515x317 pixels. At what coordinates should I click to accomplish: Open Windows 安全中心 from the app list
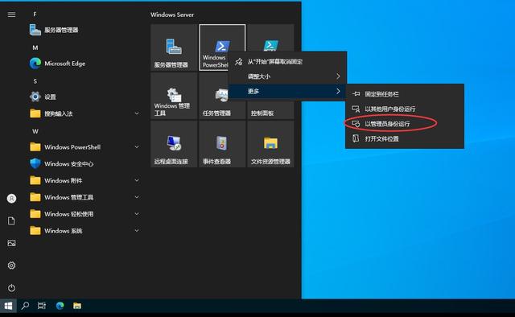coord(84,163)
